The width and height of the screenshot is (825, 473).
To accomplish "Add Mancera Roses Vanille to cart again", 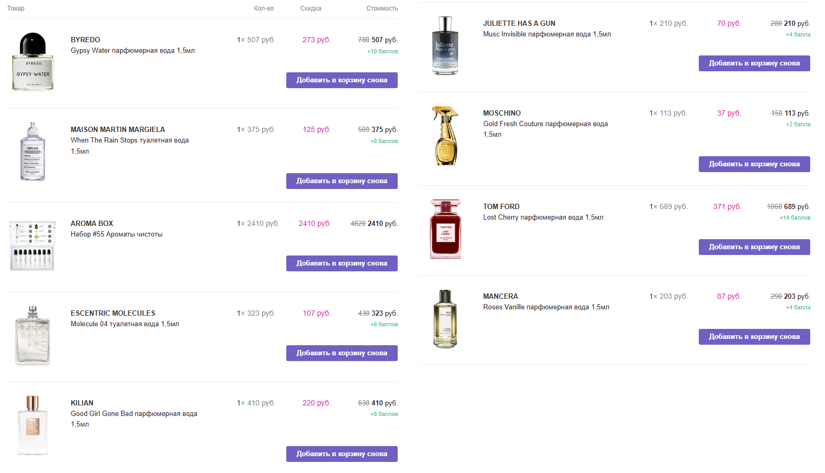I will click(754, 337).
